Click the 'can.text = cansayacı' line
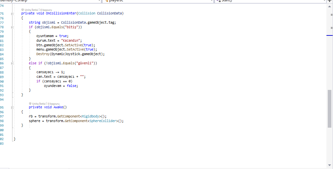 pyautogui.click(x=61, y=77)
